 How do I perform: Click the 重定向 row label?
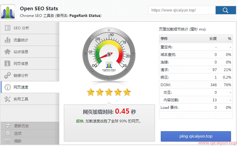point(166,47)
